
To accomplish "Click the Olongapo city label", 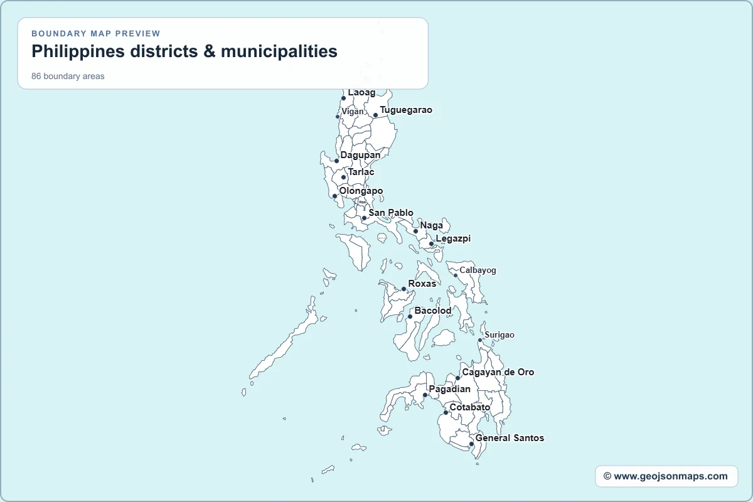I will [361, 191].
